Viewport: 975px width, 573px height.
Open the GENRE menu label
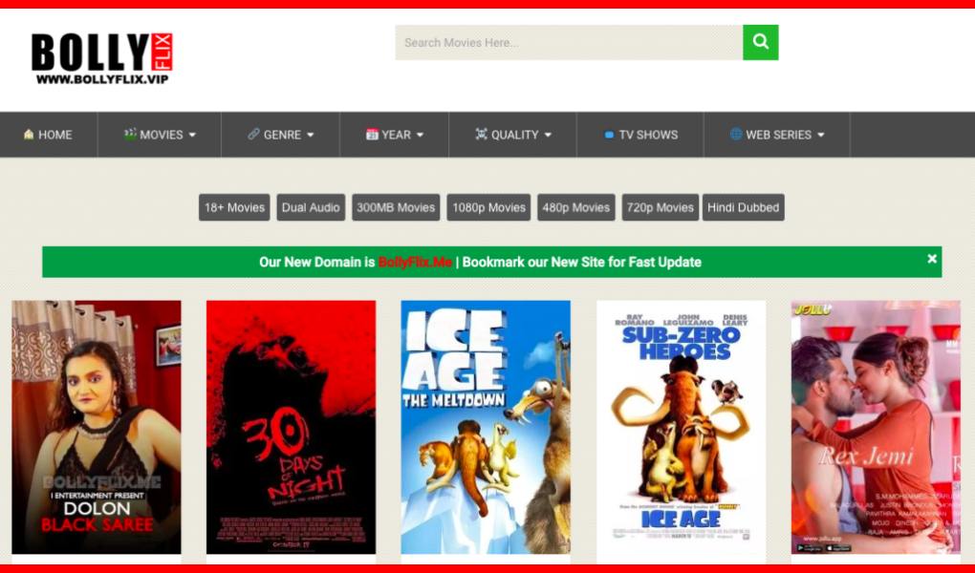point(282,135)
